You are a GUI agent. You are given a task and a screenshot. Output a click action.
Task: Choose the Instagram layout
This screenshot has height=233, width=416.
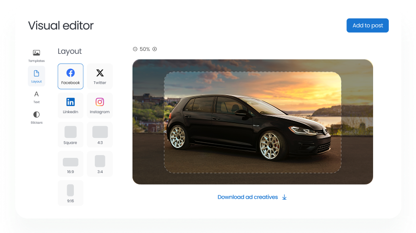(x=100, y=106)
